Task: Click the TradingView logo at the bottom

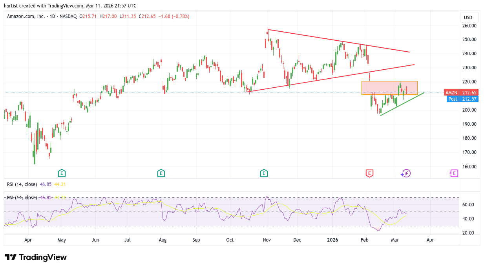Action: (x=36, y=257)
